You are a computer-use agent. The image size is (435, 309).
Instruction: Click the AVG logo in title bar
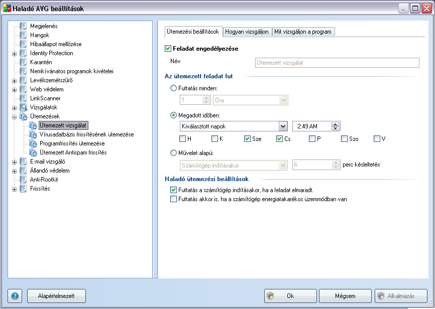click(7, 9)
